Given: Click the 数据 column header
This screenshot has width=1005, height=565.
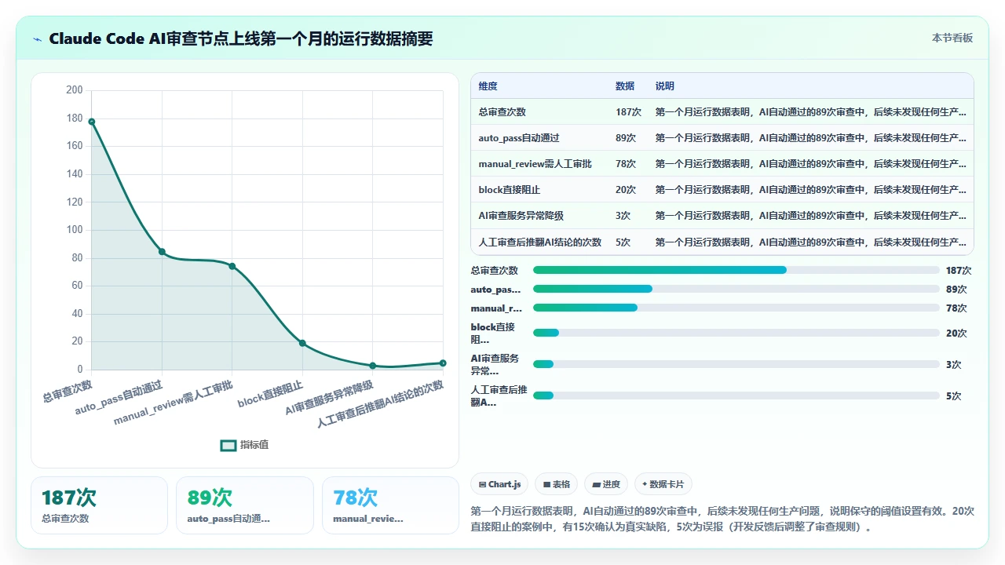Looking at the screenshot, I should [625, 86].
